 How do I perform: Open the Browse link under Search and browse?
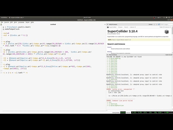pos(109,52)
